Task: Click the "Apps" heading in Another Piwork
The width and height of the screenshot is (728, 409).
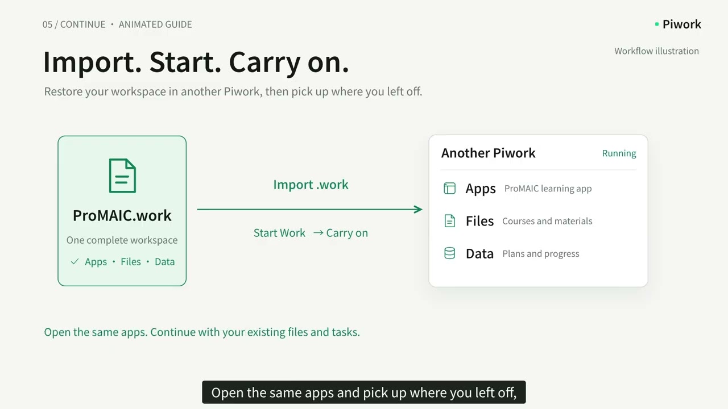Action: click(x=481, y=189)
